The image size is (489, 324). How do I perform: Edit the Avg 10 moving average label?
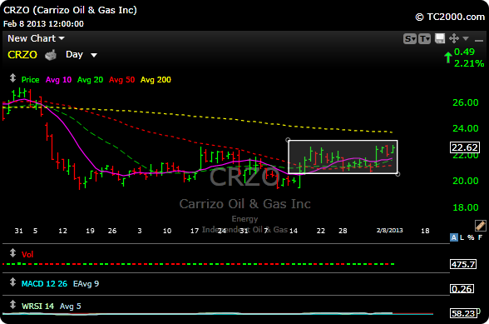(x=58, y=80)
